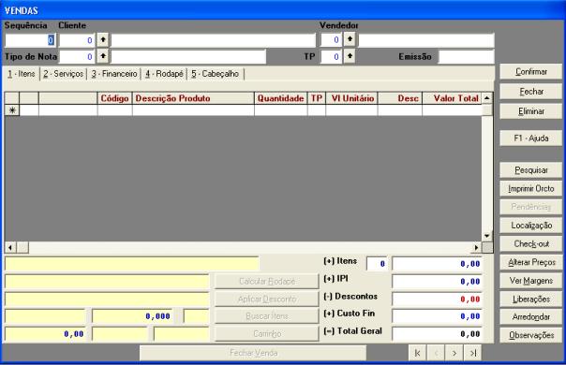Click the Confirmar button
566x365 pixels.
point(531,72)
